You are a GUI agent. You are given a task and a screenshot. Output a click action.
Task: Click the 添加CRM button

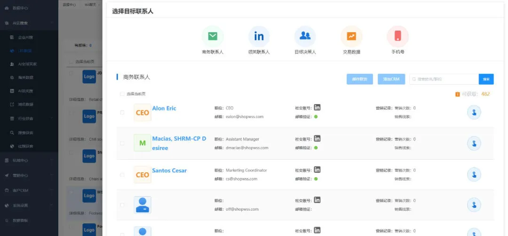tap(391, 79)
